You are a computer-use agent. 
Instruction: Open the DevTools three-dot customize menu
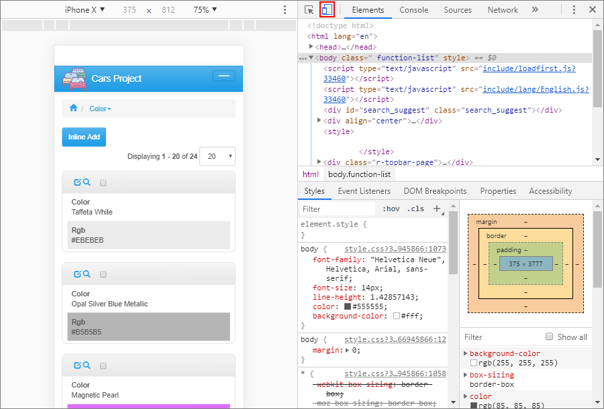coord(574,10)
